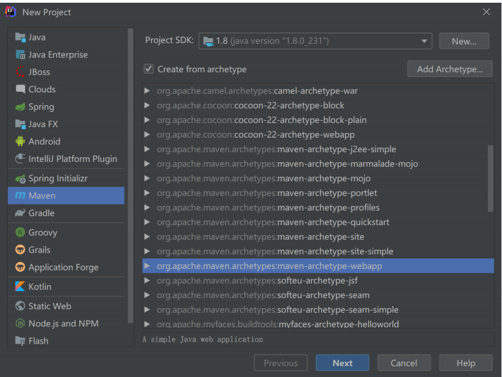Select Static Web project type
Viewport: 502px width, 377px height.
click(66, 306)
